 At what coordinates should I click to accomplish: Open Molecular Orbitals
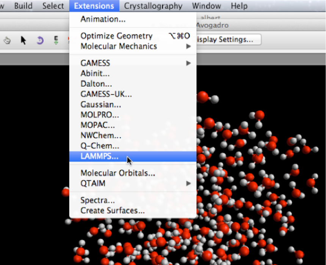tap(118, 173)
